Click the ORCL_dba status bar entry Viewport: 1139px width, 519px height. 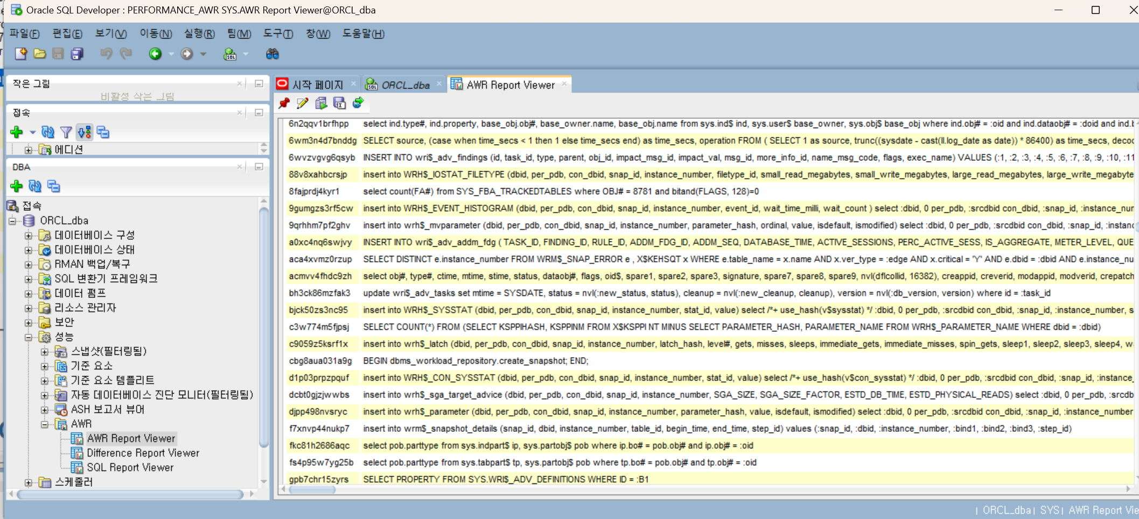click(x=1007, y=510)
